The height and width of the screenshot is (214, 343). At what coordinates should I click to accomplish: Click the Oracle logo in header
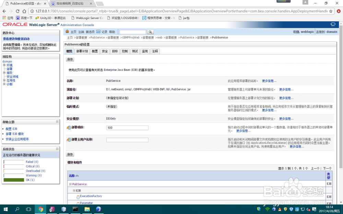click(x=15, y=25)
